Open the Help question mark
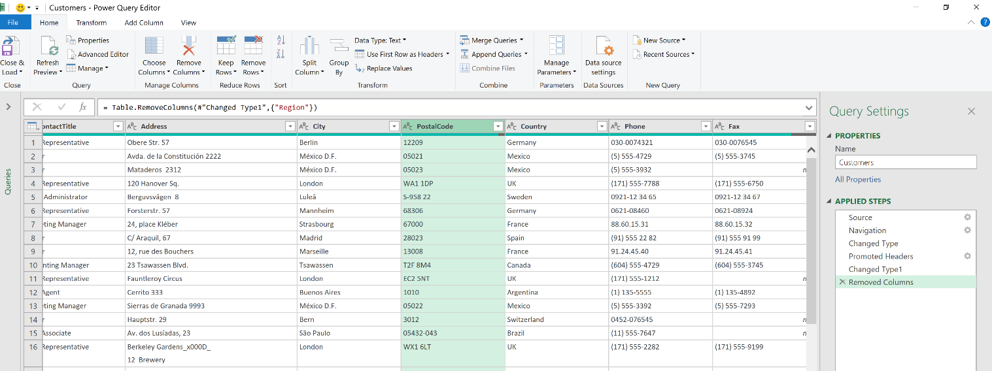The width and height of the screenshot is (992, 371). (x=985, y=22)
